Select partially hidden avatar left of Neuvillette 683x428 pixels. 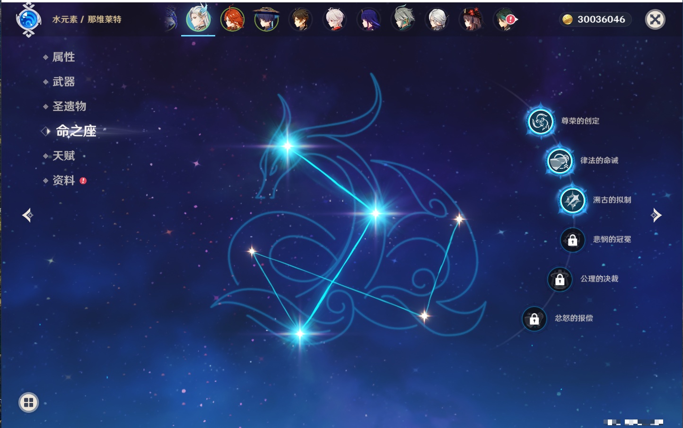[171, 19]
